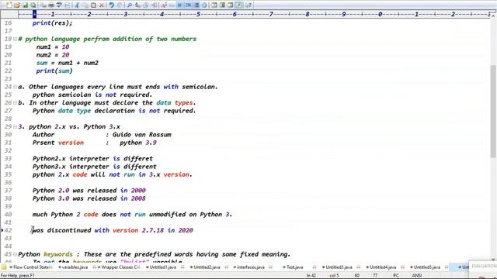
Task: Click the directory folder icon left of tabs
Action: (x=4, y=267)
